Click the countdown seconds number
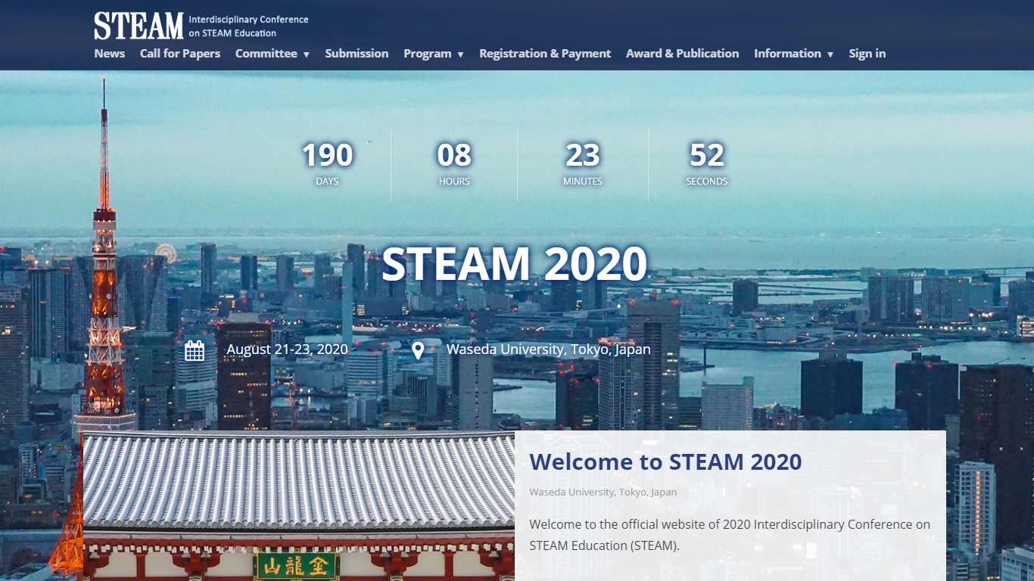Image resolution: width=1034 pixels, height=581 pixels. 706,156
